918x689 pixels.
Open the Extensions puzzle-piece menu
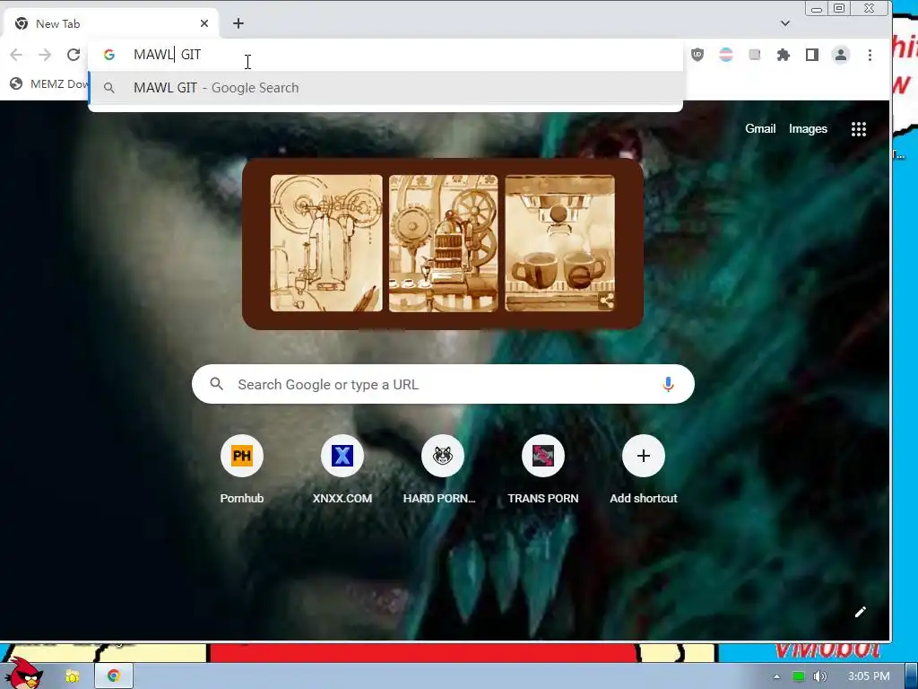pos(784,55)
